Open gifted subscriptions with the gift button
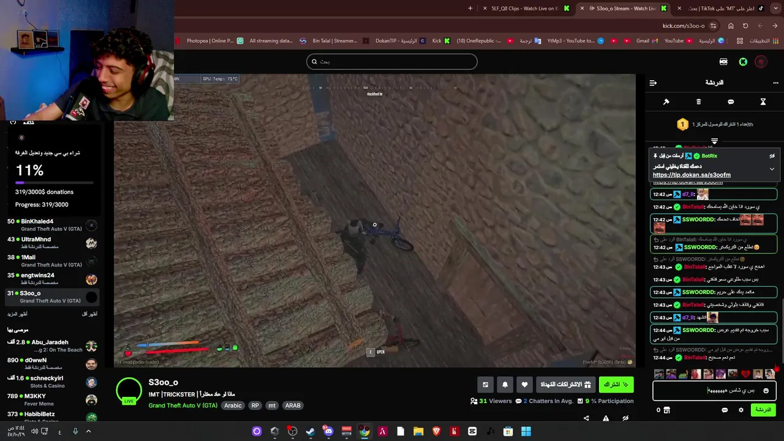 pyautogui.click(x=565, y=385)
